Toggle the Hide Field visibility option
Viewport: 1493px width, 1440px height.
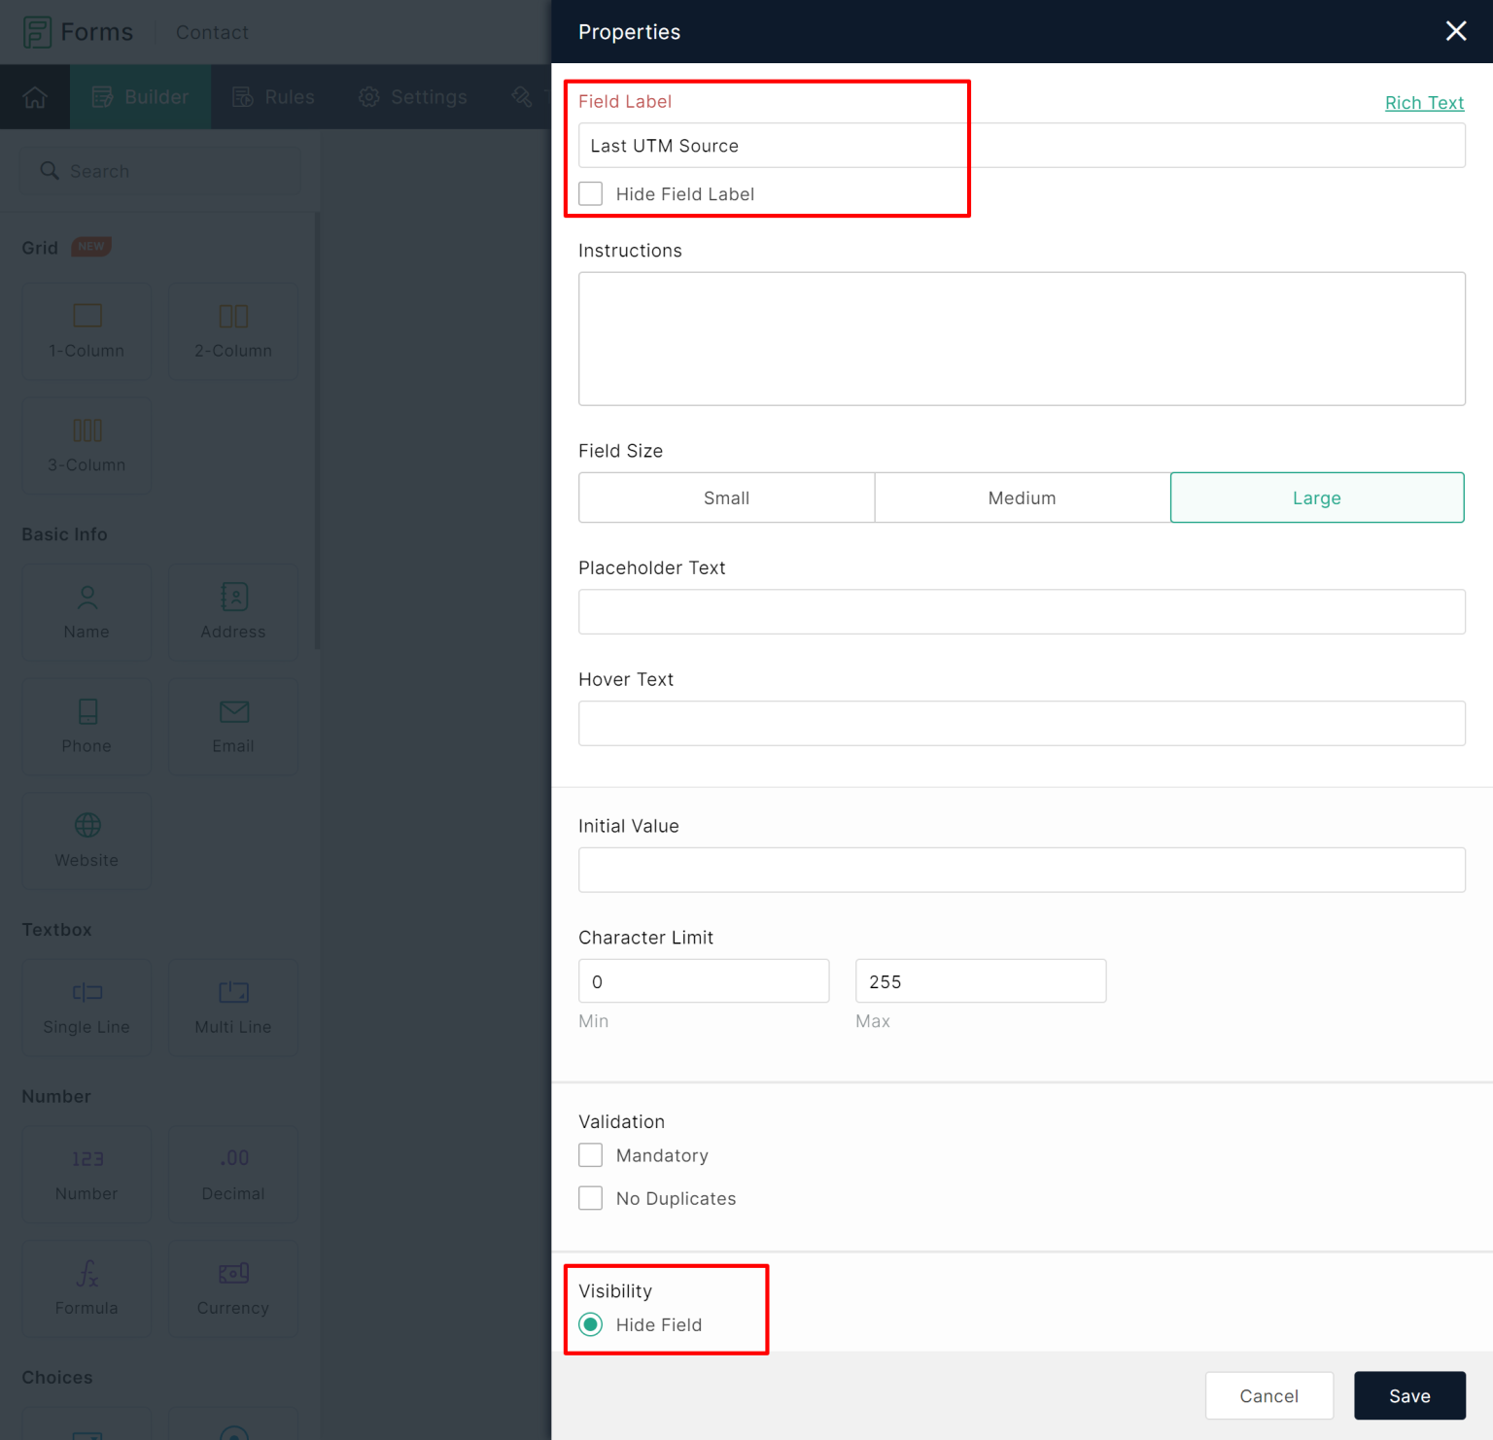pyautogui.click(x=591, y=1324)
